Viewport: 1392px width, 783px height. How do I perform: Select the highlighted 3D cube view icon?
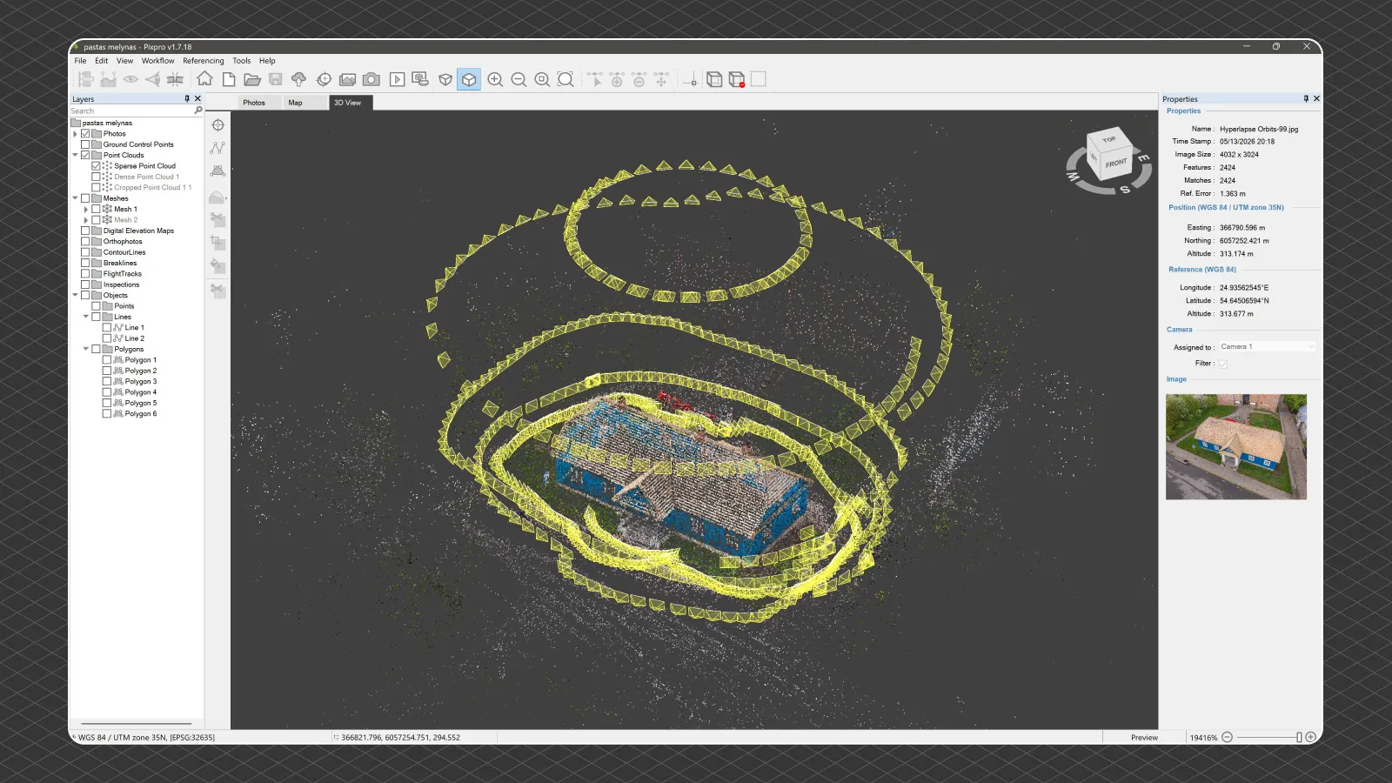[x=469, y=79]
